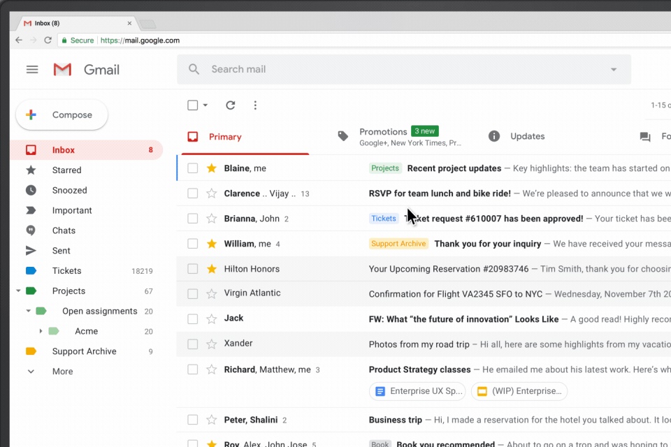Open the RSVP for team lunch email
Image resolution: width=671 pixels, height=447 pixels.
(x=424, y=193)
